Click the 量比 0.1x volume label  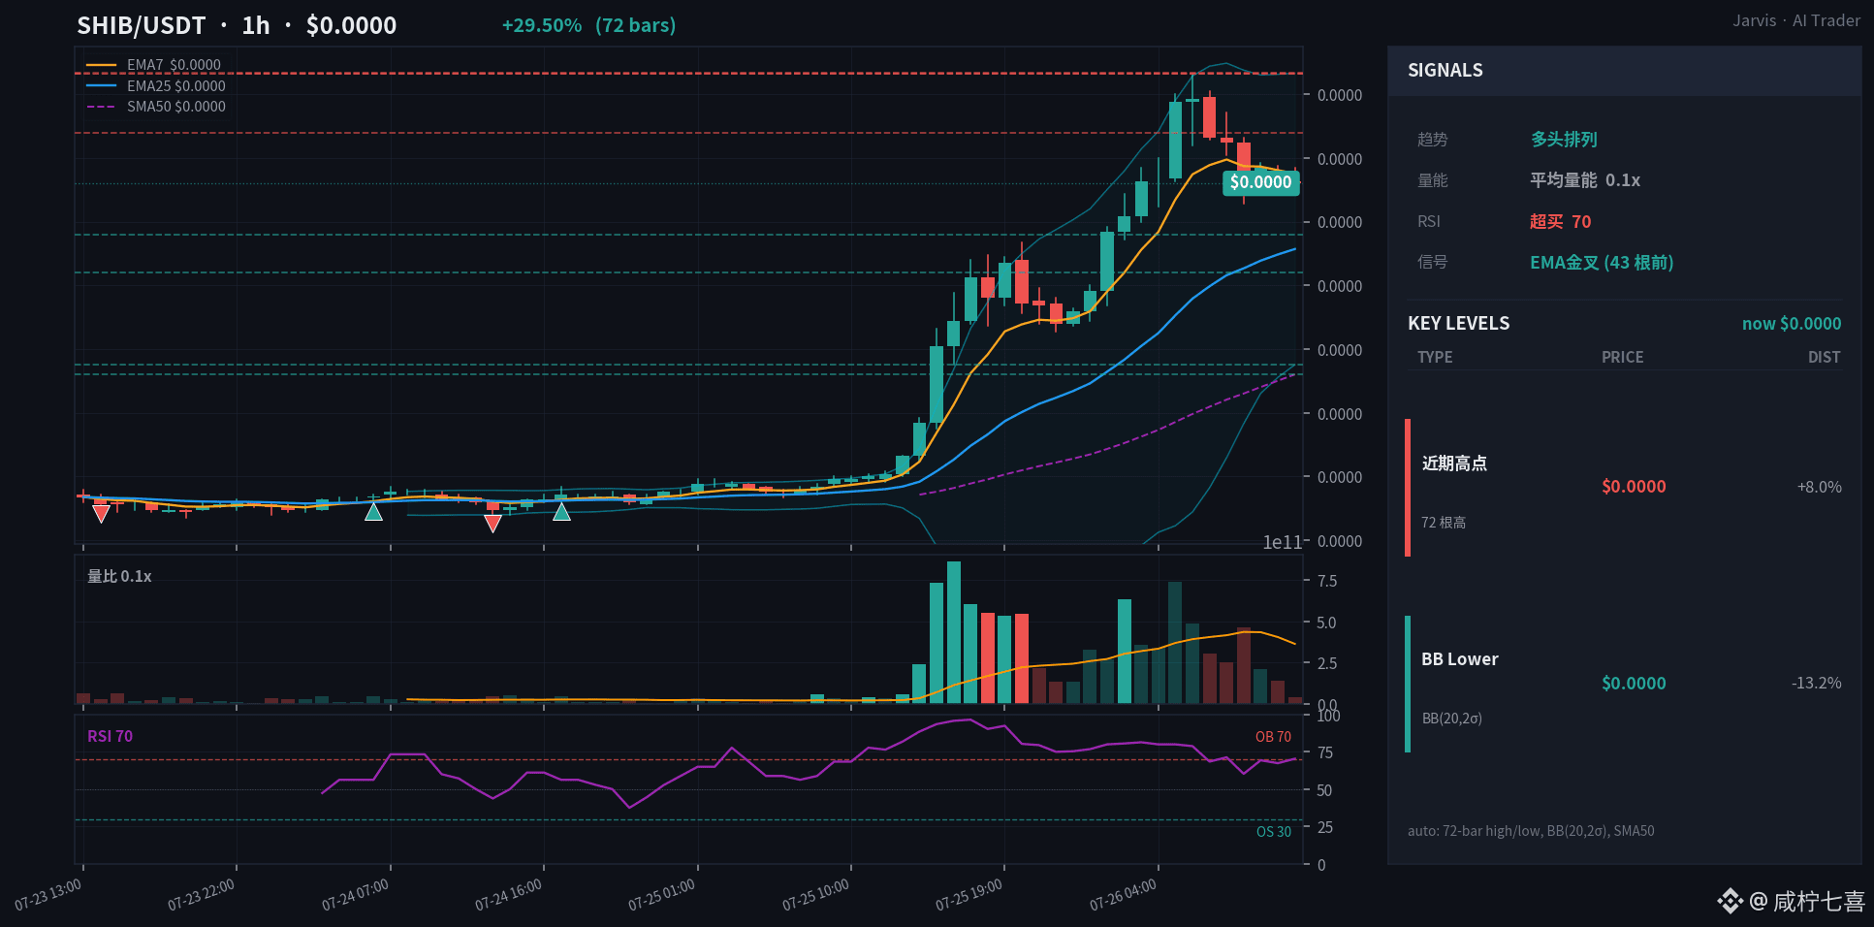[119, 576]
